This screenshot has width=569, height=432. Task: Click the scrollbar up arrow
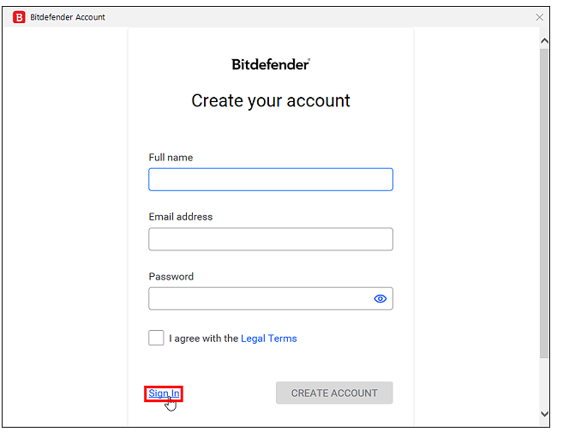tap(544, 40)
